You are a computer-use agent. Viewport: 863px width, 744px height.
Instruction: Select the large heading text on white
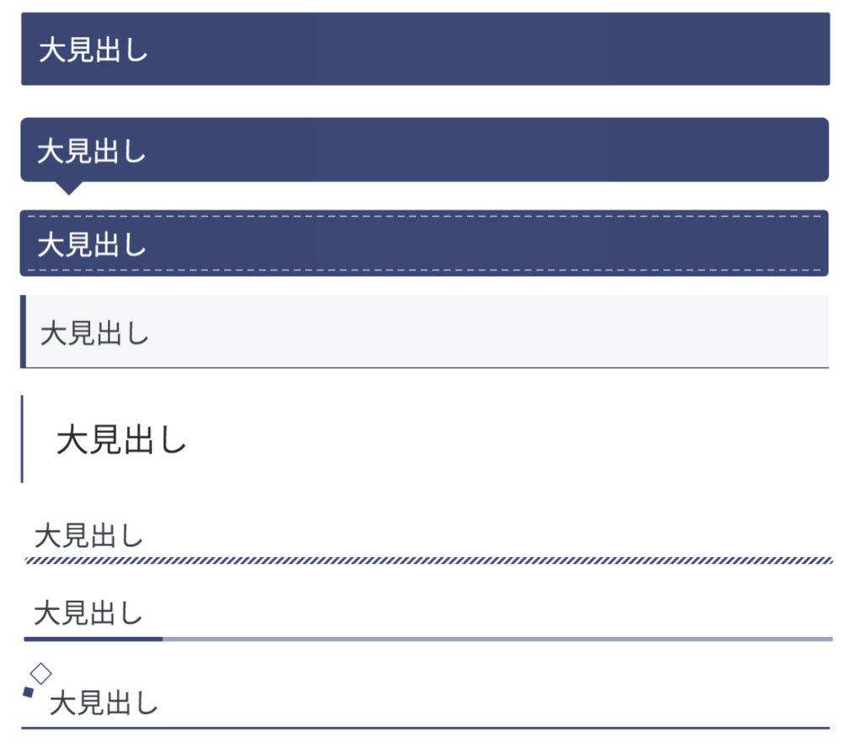(x=121, y=440)
